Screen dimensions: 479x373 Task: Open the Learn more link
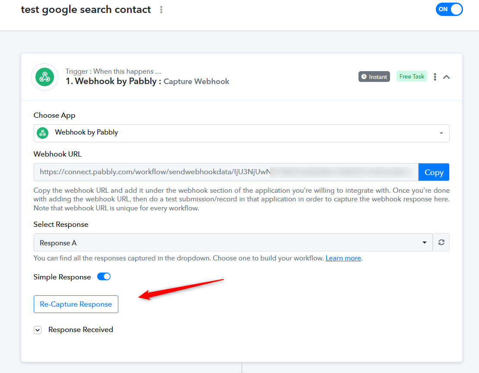[343, 258]
